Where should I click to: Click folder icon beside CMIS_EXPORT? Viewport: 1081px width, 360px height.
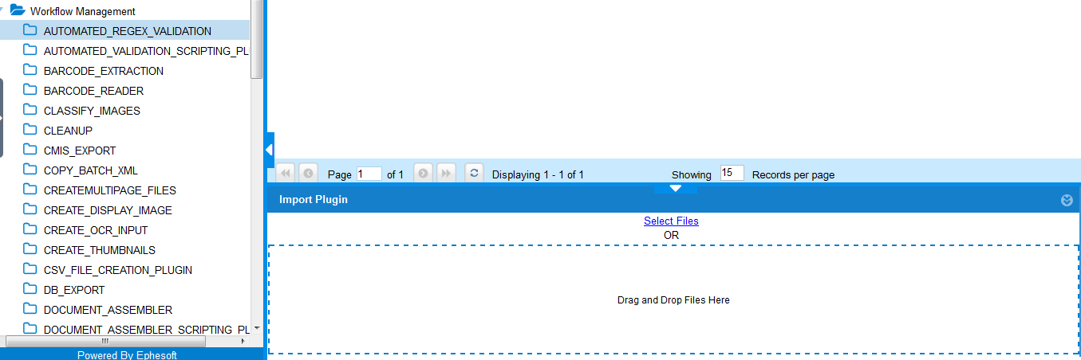click(30, 150)
